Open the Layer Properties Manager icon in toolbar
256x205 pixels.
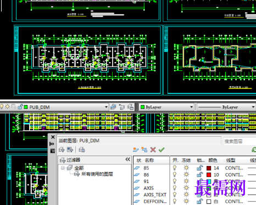tap(113, 107)
